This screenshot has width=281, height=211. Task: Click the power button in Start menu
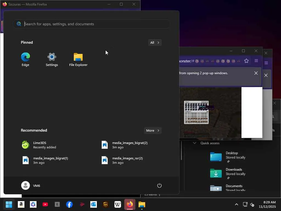click(x=159, y=185)
